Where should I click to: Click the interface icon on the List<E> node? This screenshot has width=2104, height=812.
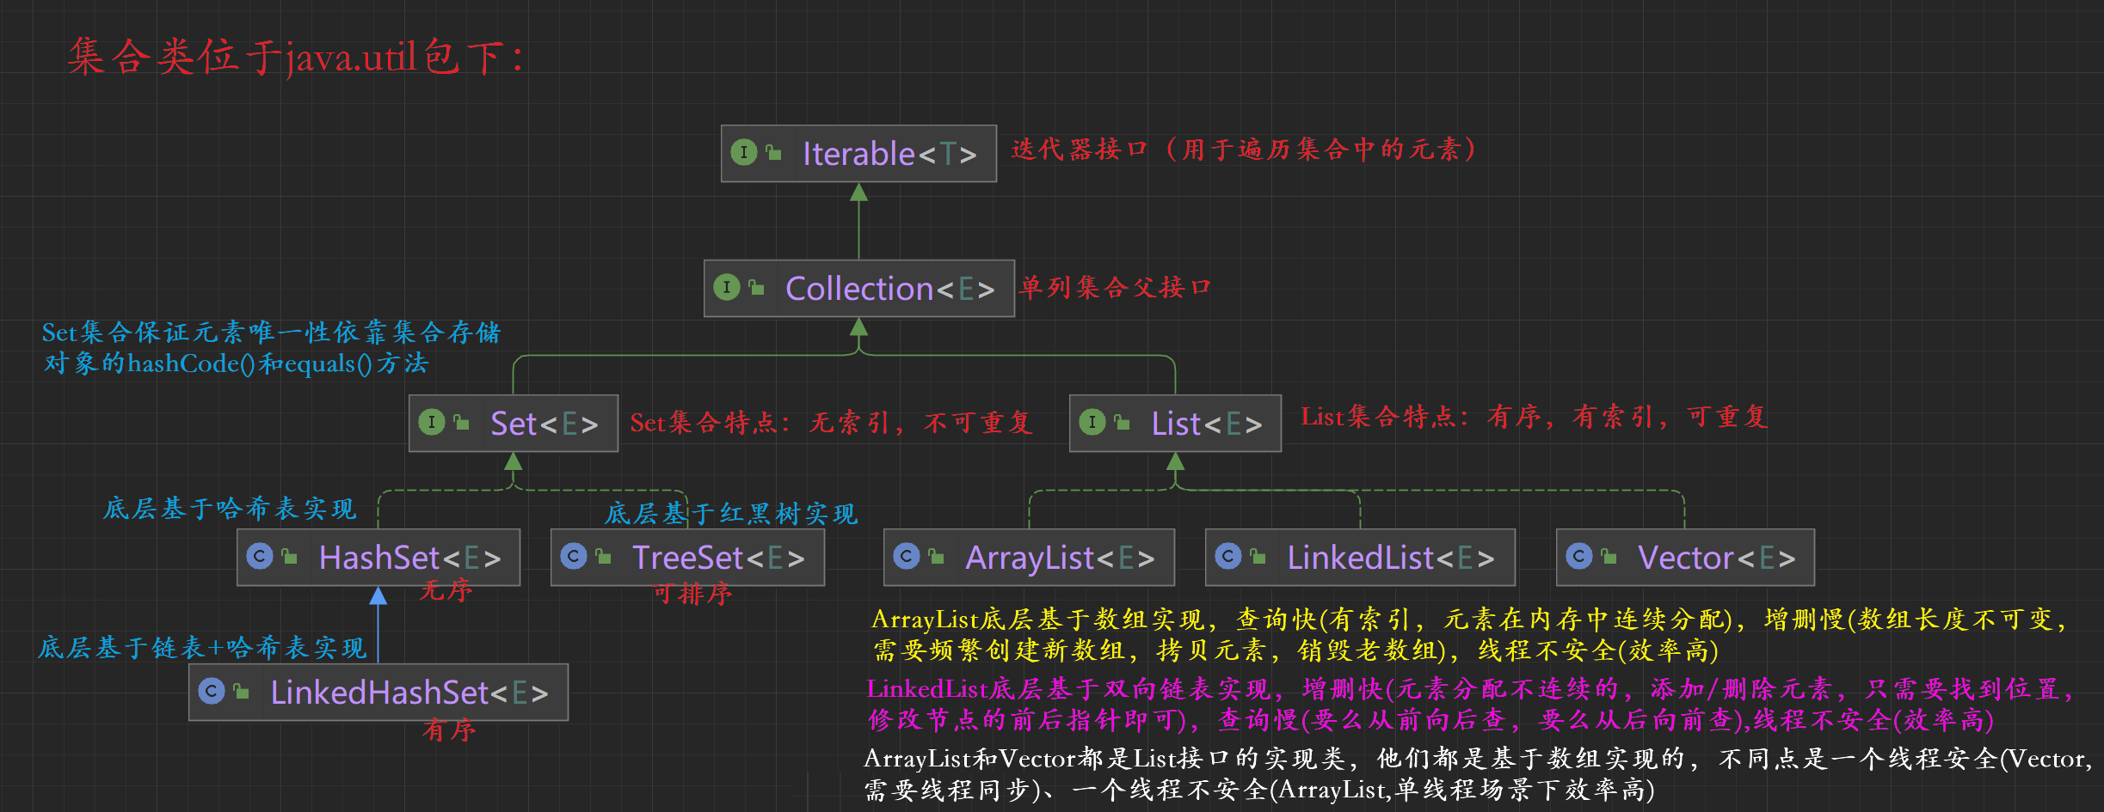(1092, 422)
